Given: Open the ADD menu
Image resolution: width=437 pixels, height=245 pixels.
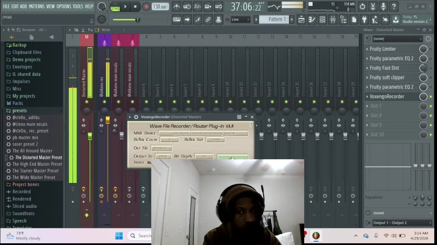Looking at the screenshot, I should click(x=24, y=6).
